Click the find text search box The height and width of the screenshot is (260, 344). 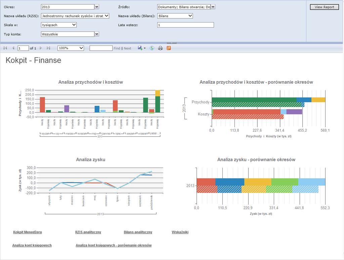click(x=101, y=48)
